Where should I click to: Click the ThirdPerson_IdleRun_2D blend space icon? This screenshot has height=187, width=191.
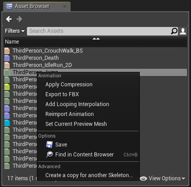point(7,65)
